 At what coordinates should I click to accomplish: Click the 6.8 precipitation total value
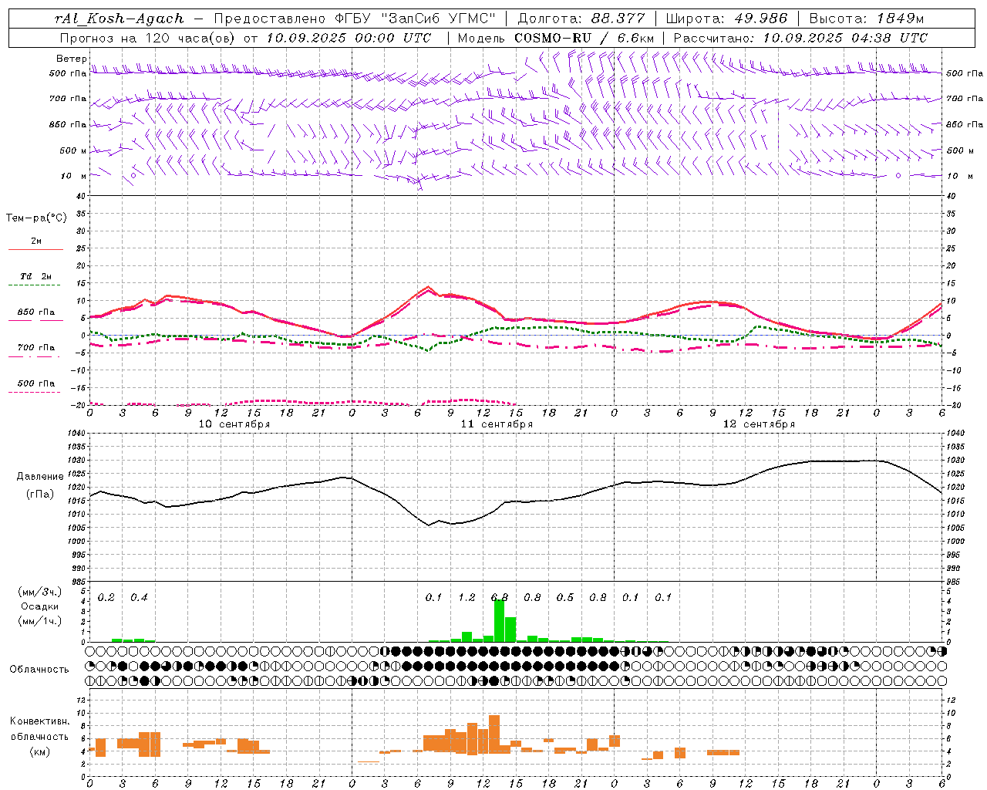[x=500, y=598]
